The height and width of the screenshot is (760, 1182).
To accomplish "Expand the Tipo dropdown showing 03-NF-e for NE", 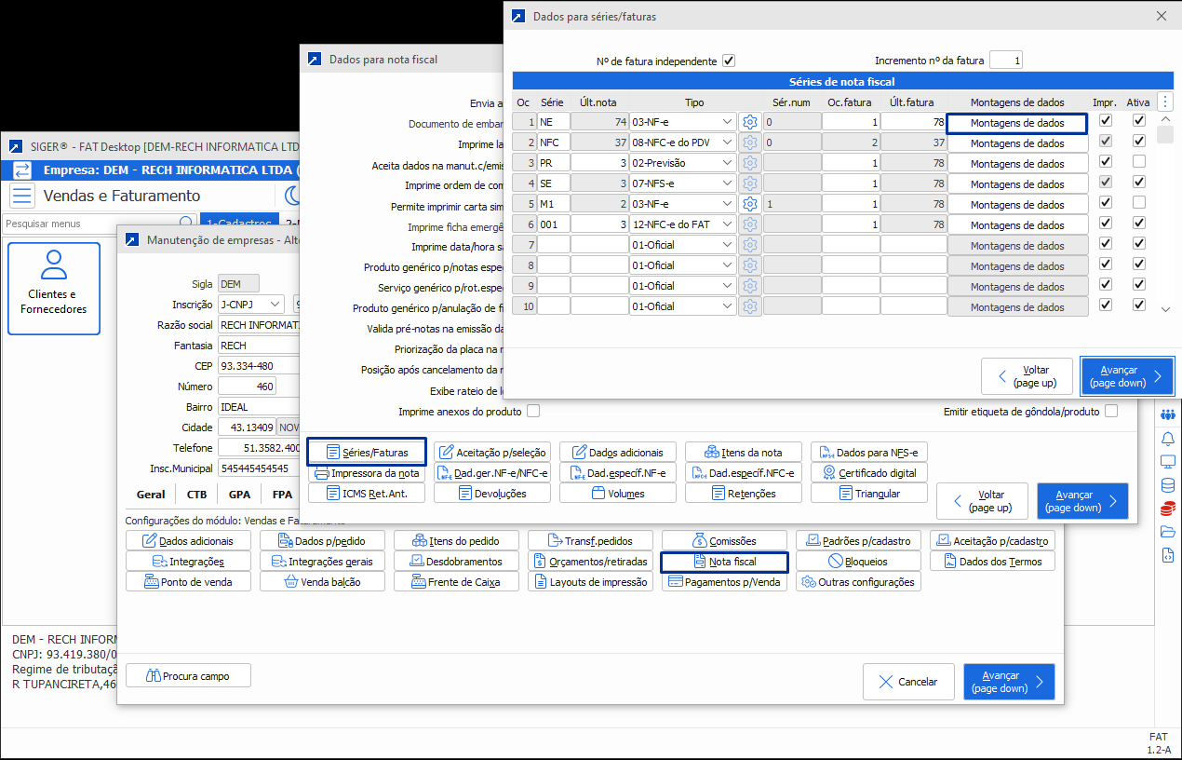I will 726,122.
